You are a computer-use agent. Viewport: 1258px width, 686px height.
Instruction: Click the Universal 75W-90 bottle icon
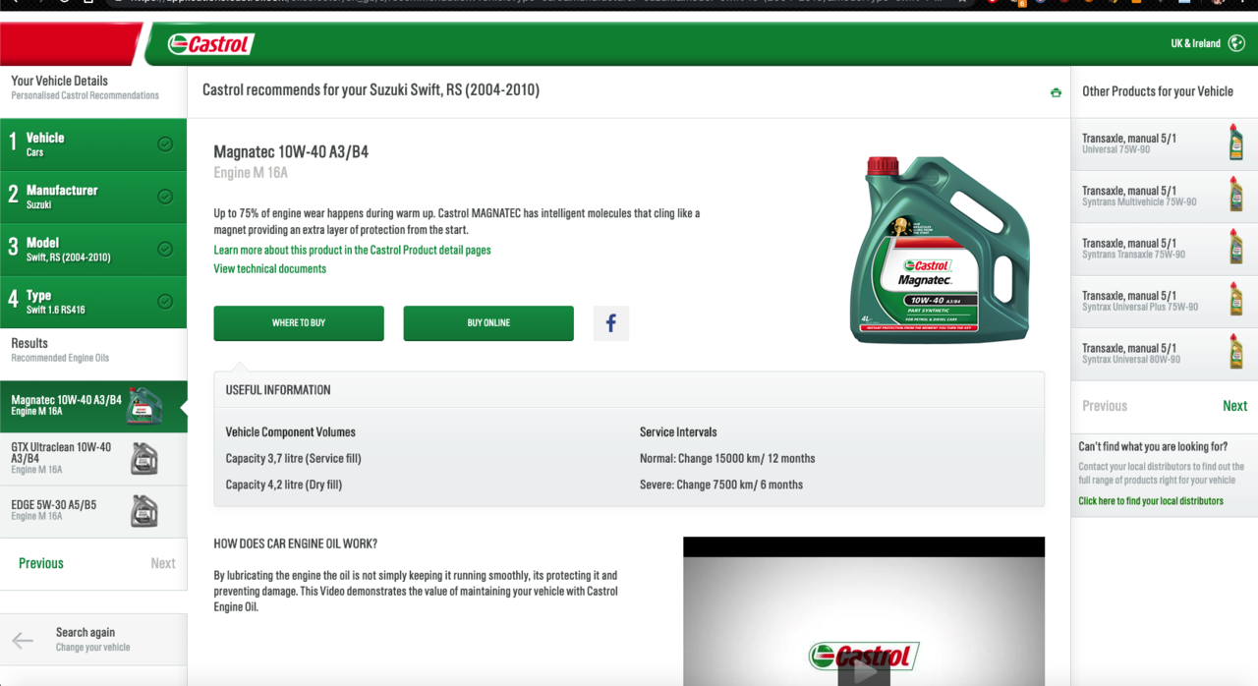[x=1236, y=143]
